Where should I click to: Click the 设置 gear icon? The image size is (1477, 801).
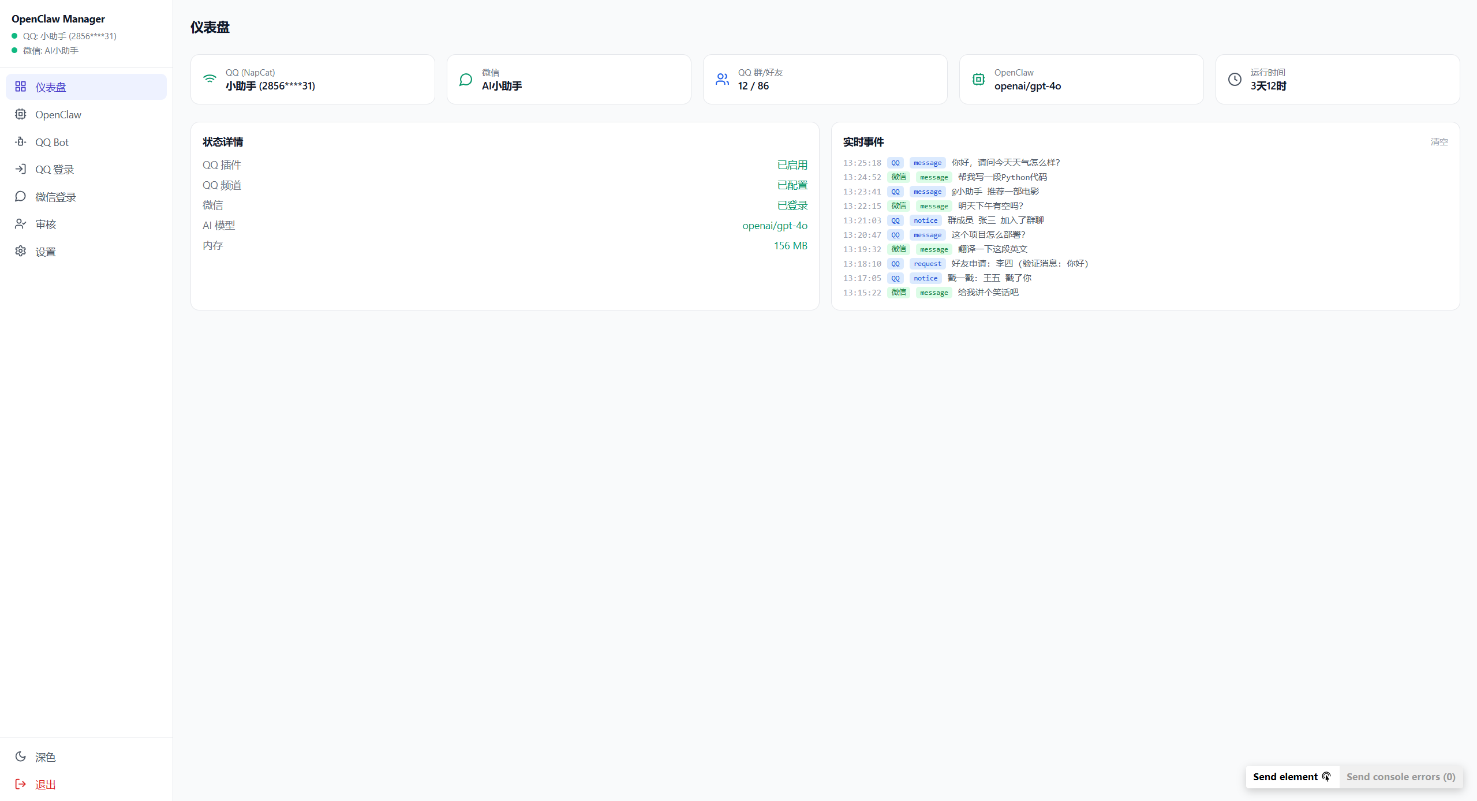pos(21,251)
